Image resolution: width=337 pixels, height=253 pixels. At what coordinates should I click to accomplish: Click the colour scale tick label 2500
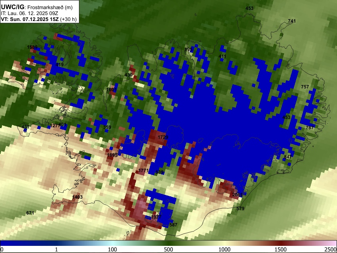click(x=331, y=249)
